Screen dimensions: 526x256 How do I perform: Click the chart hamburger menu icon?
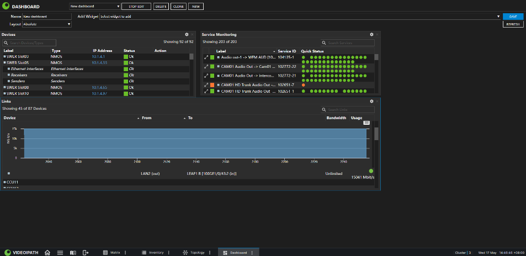coord(366,123)
